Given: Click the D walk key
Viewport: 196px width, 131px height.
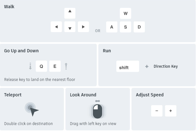Looking at the screenshot, I should (139, 27).
